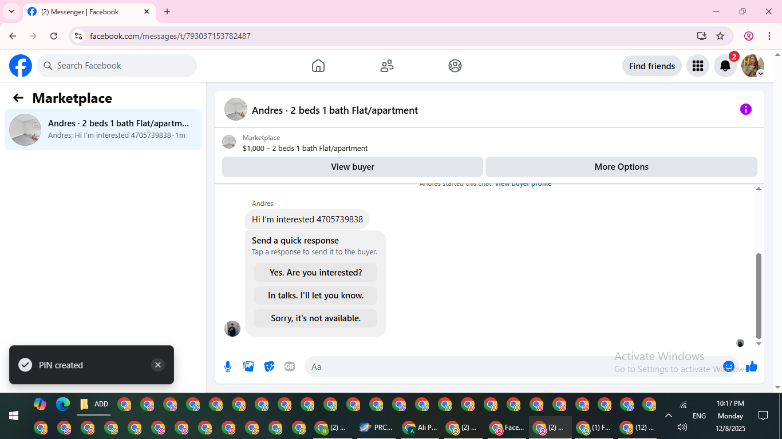
Task: Open the network icon in system tray
Action: [683, 405]
